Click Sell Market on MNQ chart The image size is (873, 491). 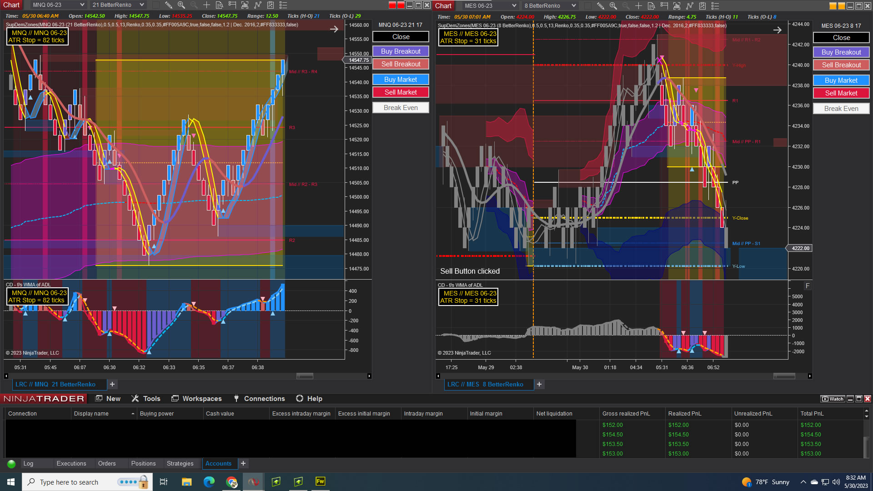401,92
